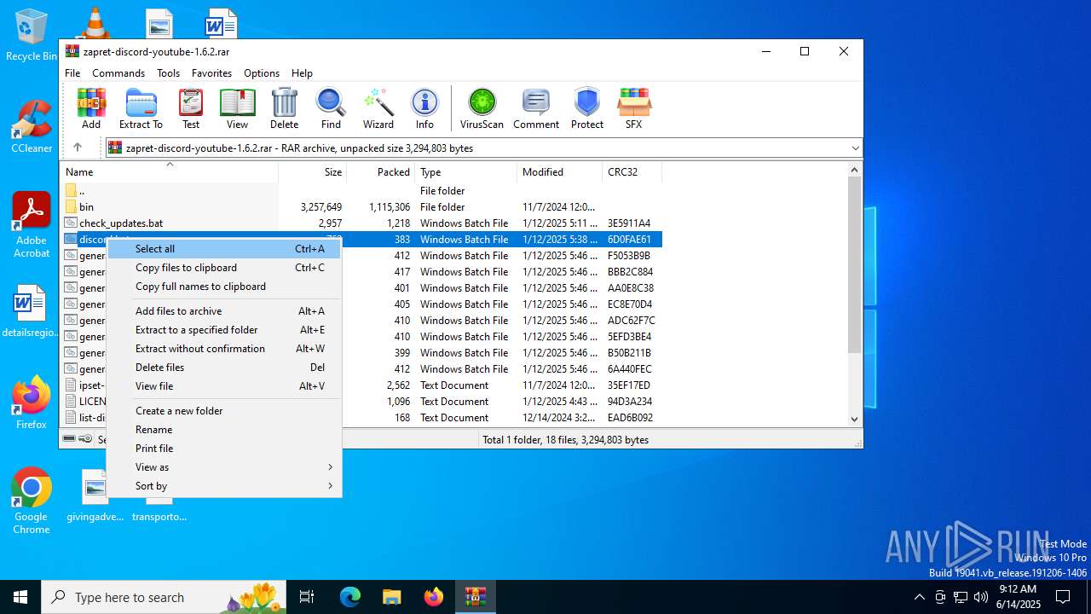The width and height of the screenshot is (1091, 614).
Task: Launch the Wizard icon
Action: pos(378,108)
